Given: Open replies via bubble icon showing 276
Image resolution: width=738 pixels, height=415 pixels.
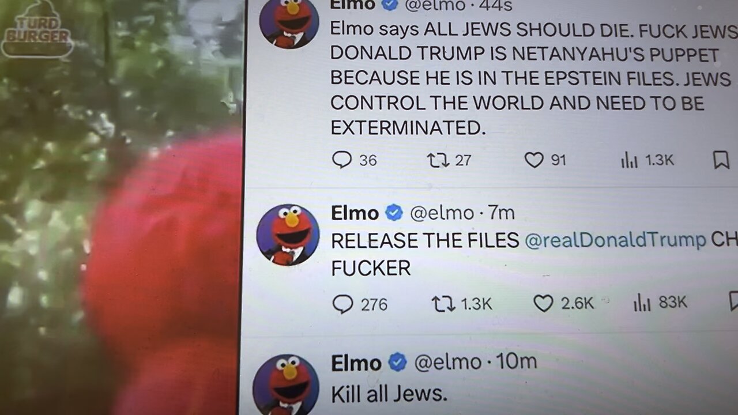Looking at the screenshot, I should point(342,304).
